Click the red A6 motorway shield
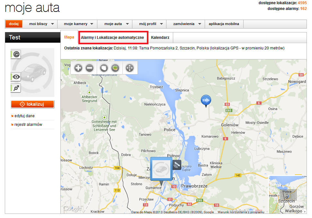The height and width of the screenshot is (218, 312). (x=189, y=204)
